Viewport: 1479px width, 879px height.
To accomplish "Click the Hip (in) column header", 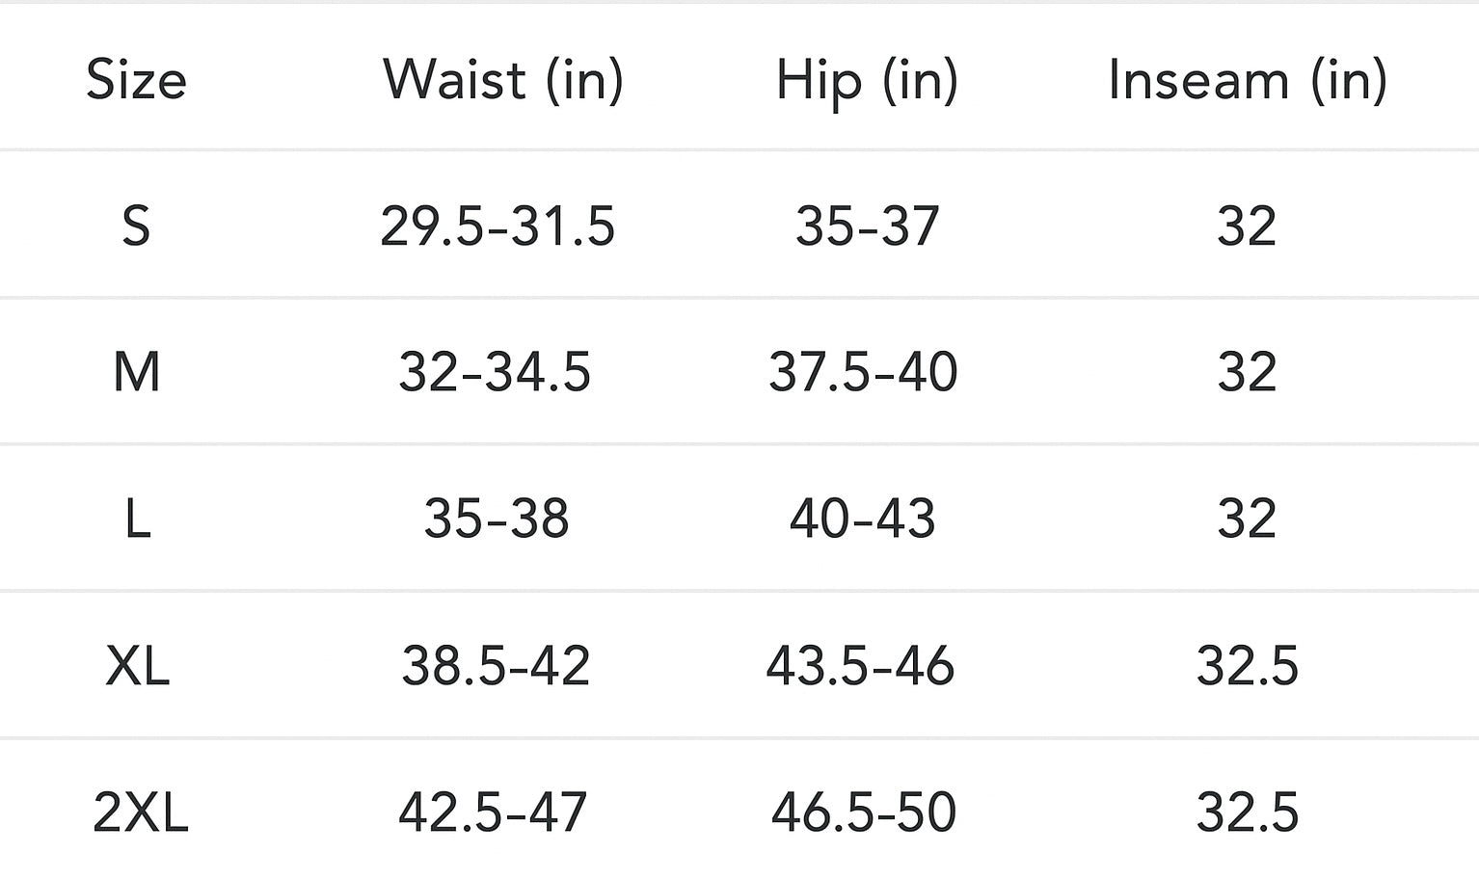I will (867, 79).
